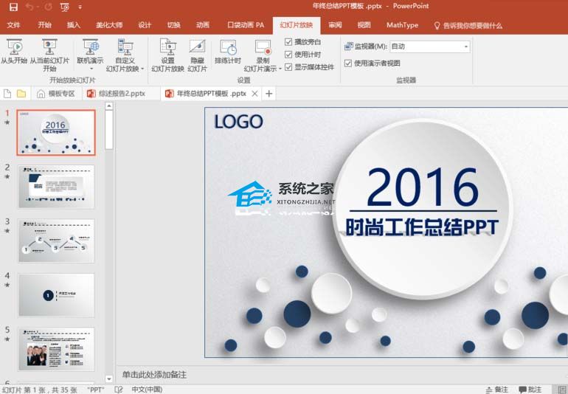Image resolution: width=568 pixels, height=394 pixels.
Task: Click the Redo icon in quick access toolbar
Action: (x=48, y=7)
